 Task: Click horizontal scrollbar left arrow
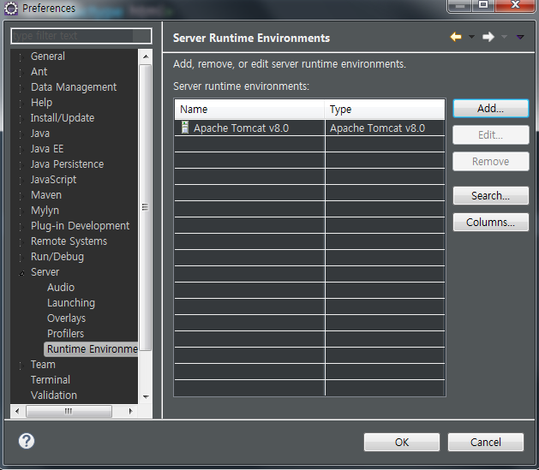[x=17, y=411]
